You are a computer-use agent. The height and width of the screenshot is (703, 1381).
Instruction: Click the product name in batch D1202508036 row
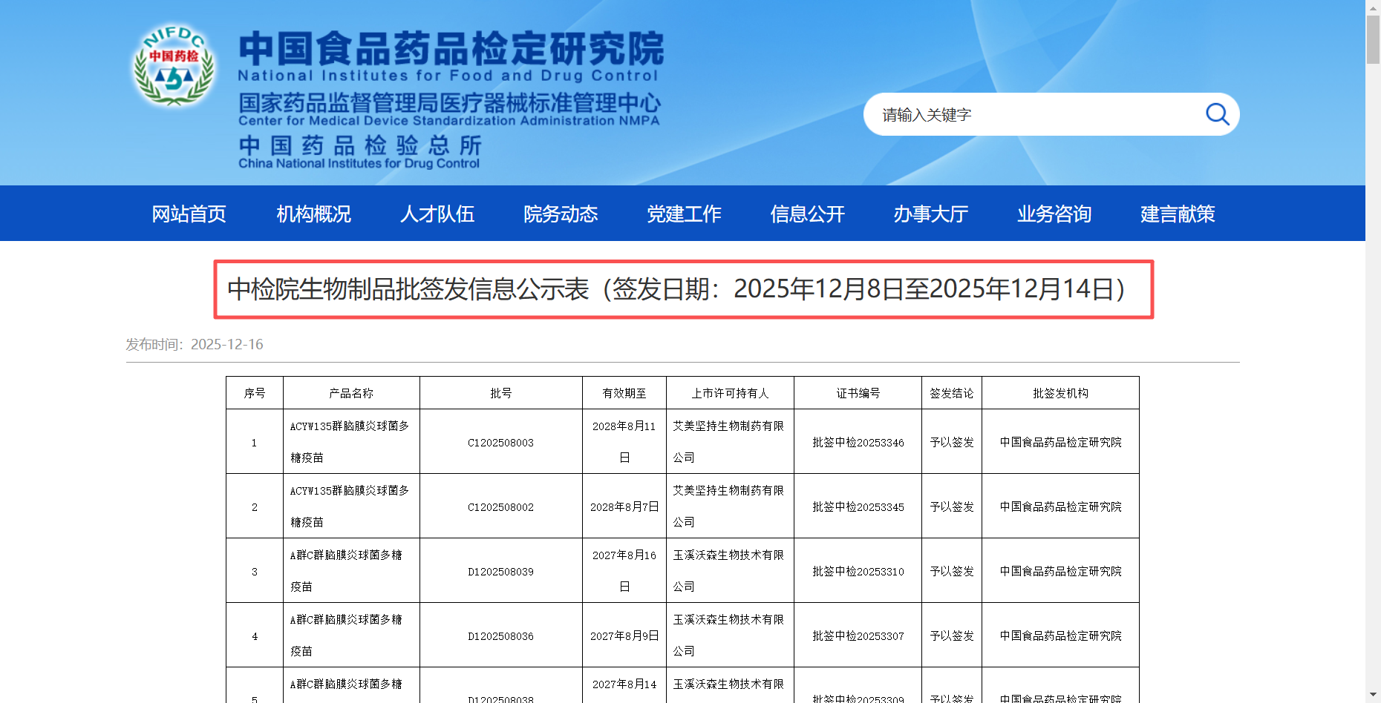tap(346, 636)
